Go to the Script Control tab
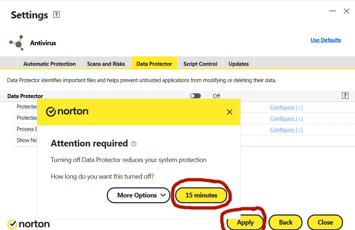355x230 pixels. click(x=200, y=64)
